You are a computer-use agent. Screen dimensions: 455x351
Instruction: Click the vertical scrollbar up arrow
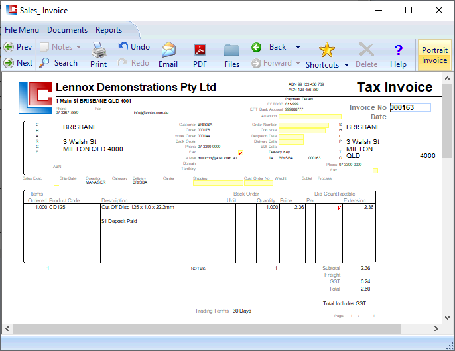pos(447,78)
